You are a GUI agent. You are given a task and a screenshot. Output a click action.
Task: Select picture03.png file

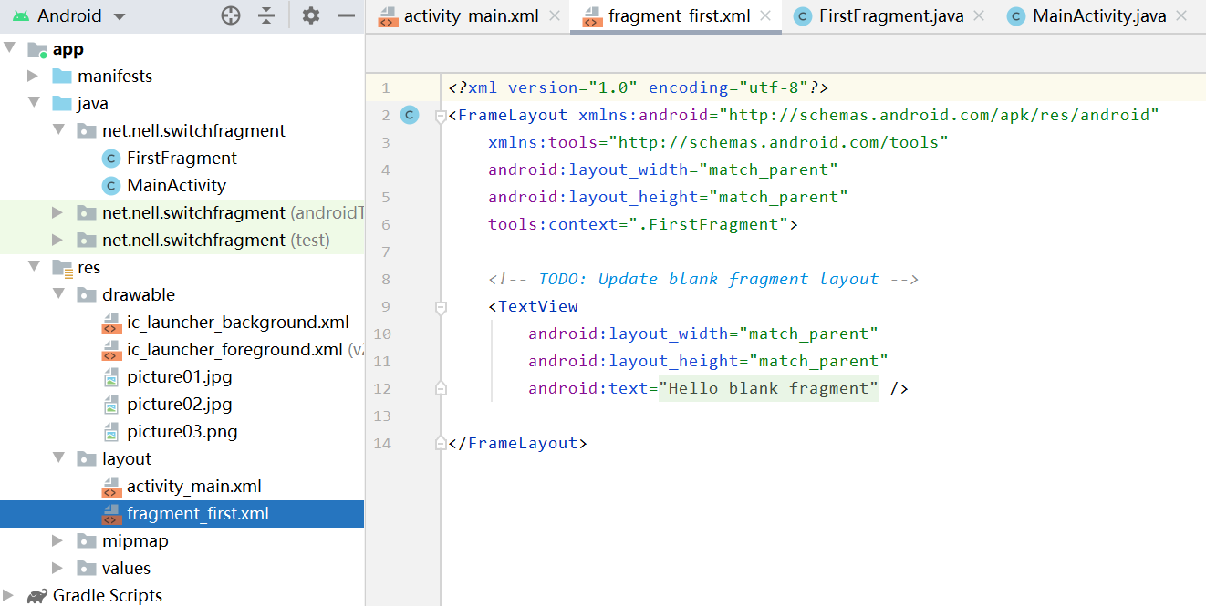(182, 432)
